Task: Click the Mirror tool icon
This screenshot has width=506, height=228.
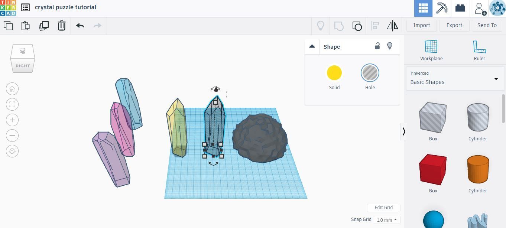Action: coord(392,26)
